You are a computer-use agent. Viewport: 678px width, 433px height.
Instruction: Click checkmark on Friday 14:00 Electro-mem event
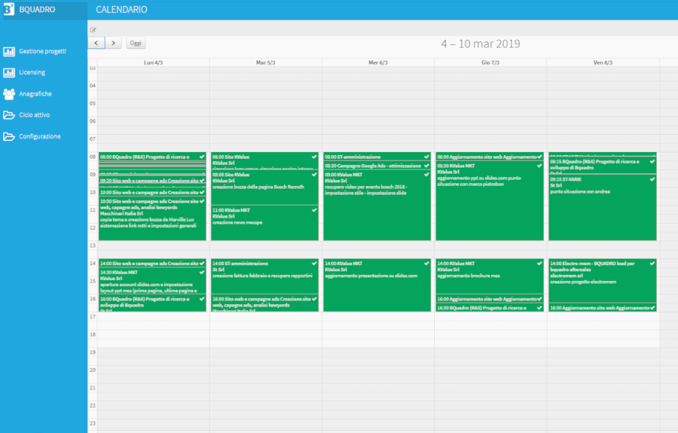coord(652,263)
